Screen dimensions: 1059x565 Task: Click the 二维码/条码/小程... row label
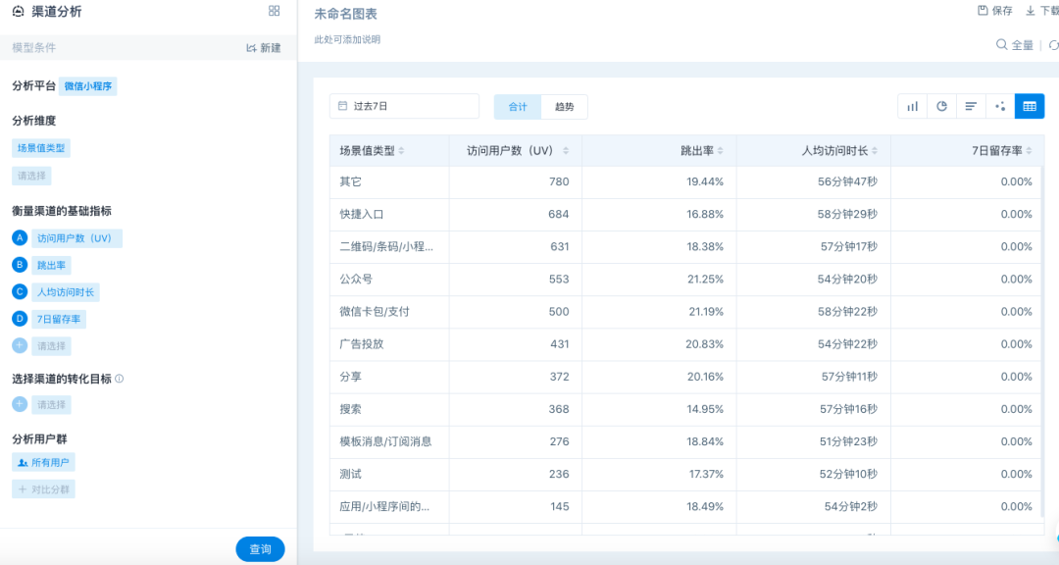386,246
